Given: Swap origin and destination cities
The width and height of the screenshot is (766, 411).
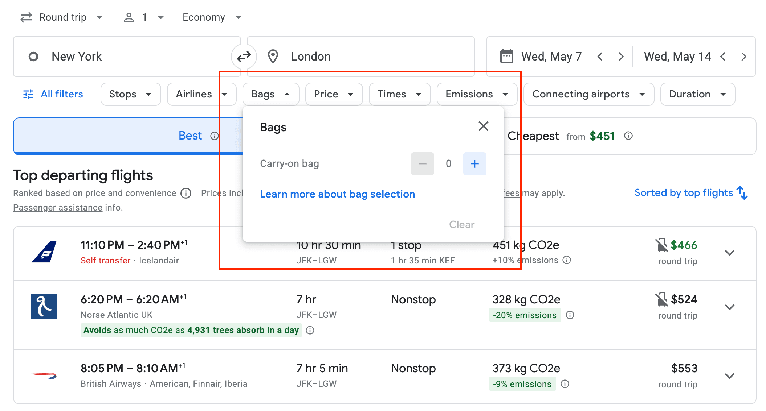Looking at the screenshot, I should click(x=244, y=57).
